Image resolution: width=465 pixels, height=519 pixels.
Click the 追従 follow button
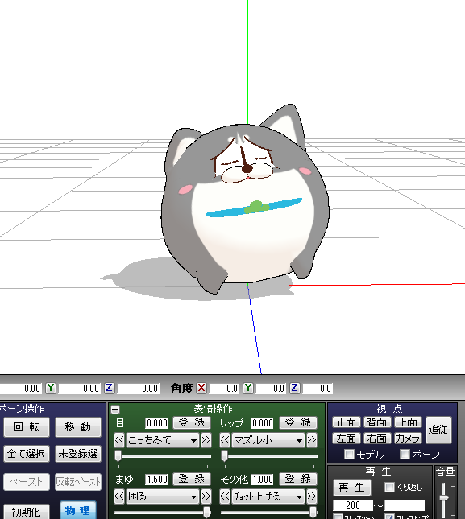(438, 430)
